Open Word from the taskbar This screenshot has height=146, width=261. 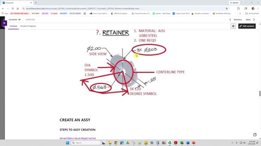coord(188,143)
